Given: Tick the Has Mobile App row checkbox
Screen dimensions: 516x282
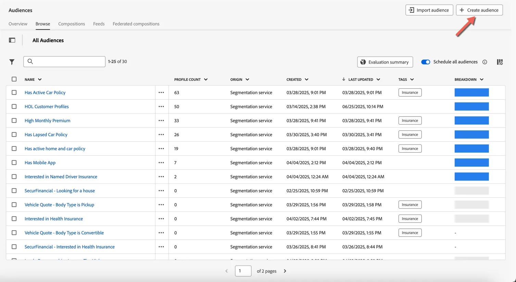Looking at the screenshot, I should pos(14,163).
